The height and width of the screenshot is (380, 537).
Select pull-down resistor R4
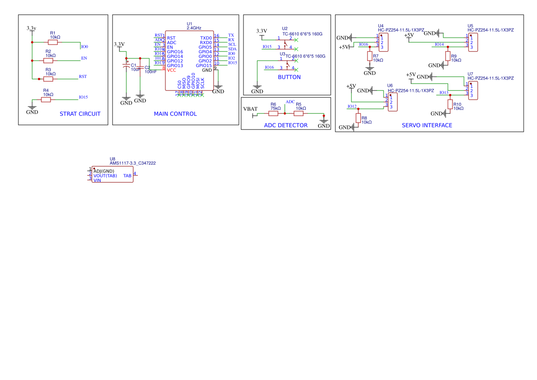pos(46,100)
